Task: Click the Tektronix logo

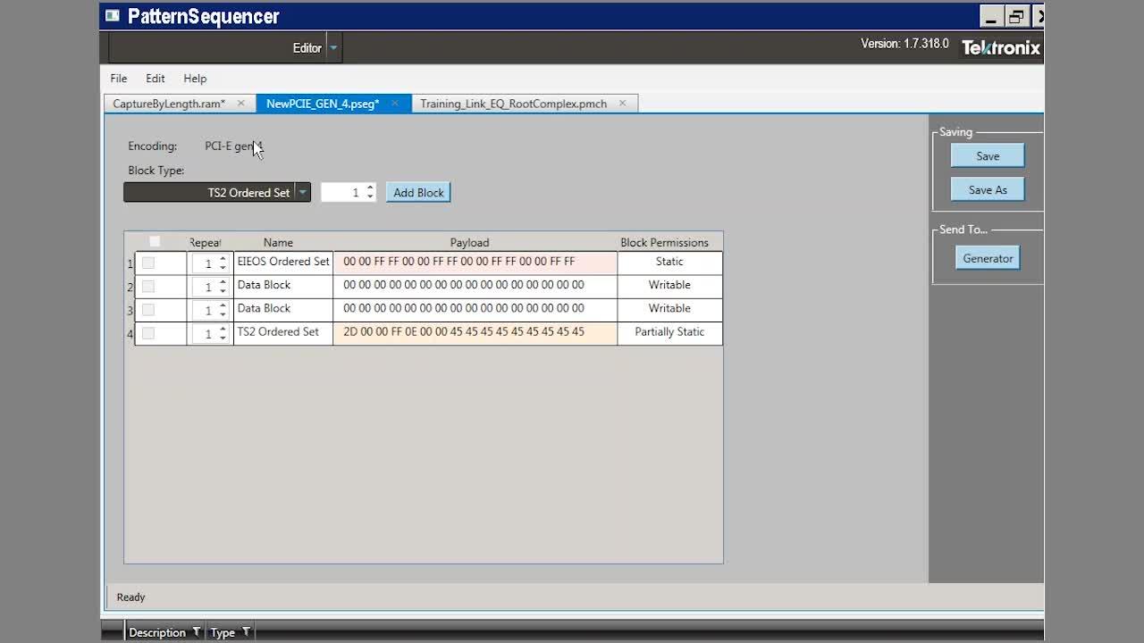Action: click(x=1000, y=48)
